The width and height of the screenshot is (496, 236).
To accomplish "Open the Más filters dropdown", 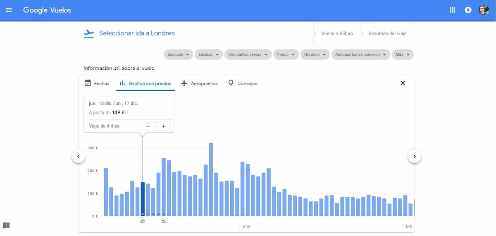I will pos(403,54).
